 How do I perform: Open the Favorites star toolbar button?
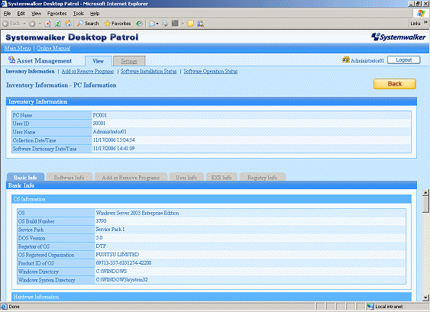[x=118, y=24]
